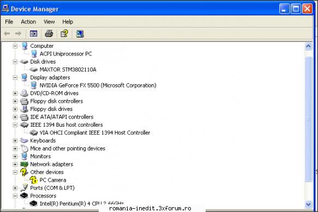The image size is (318, 212).
Task: Select 'MAXTOR STM3802110A' entry text
Action: 68,70
